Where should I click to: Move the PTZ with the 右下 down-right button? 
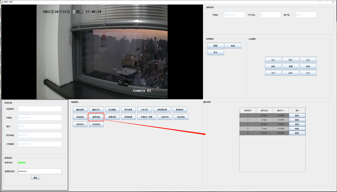tap(308, 73)
